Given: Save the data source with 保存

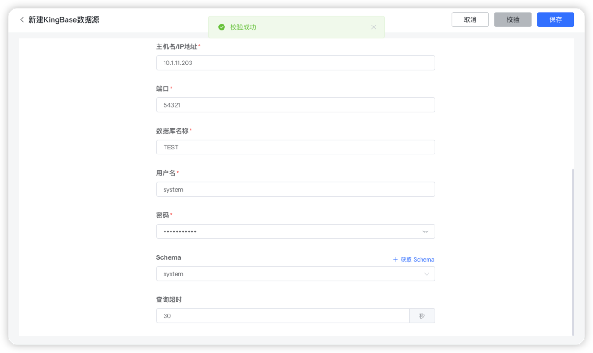Looking at the screenshot, I should [x=556, y=20].
